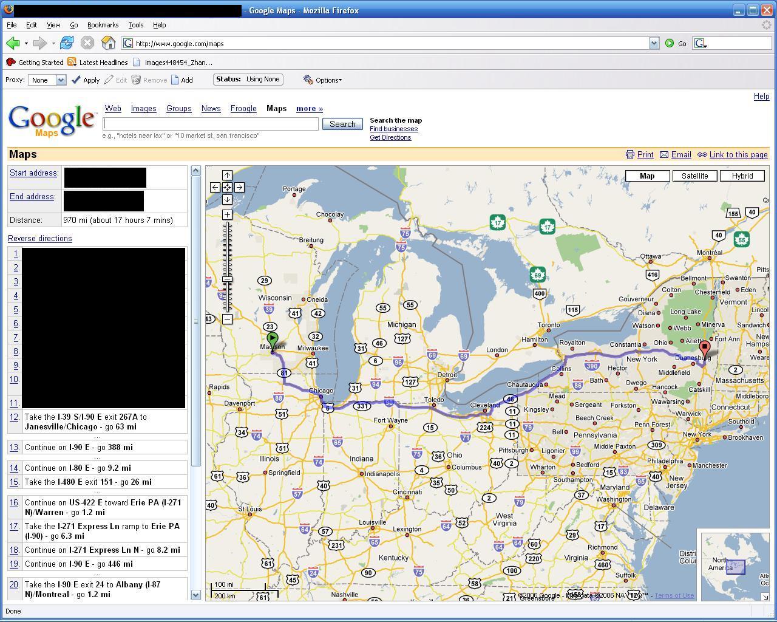Click the green Go button icon
This screenshot has width=777, height=622.
[670, 43]
